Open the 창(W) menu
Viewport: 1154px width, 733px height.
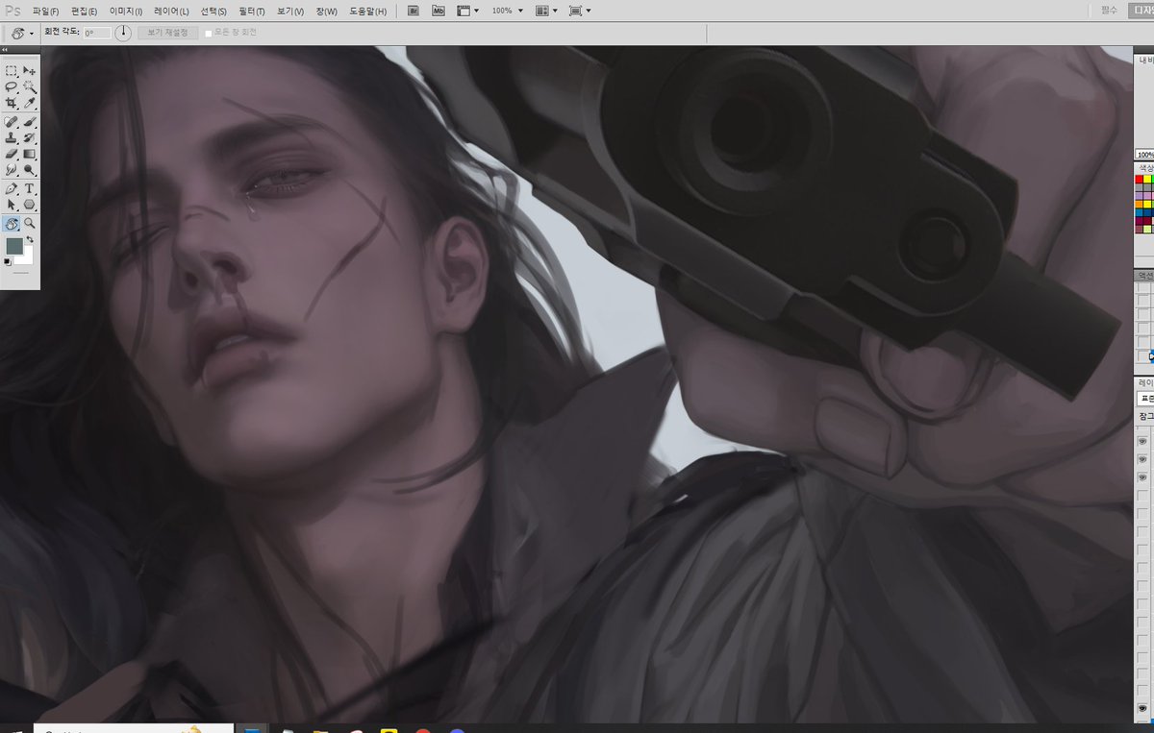pos(327,12)
